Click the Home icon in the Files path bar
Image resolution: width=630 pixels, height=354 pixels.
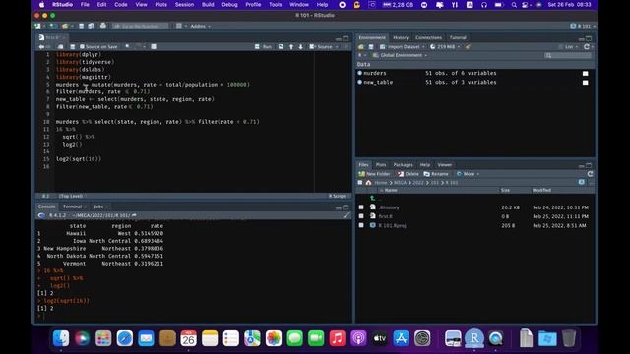pos(368,183)
